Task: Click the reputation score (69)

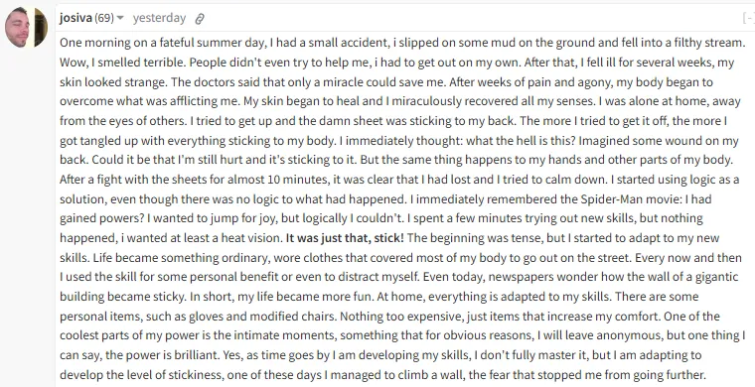Action: tap(104, 18)
